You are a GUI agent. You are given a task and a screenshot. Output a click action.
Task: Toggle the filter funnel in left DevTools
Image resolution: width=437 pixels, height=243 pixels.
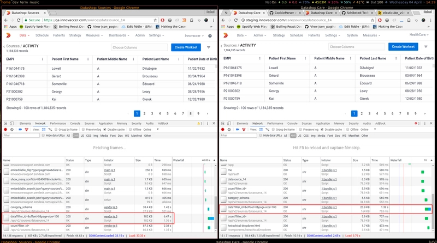tap(26, 130)
